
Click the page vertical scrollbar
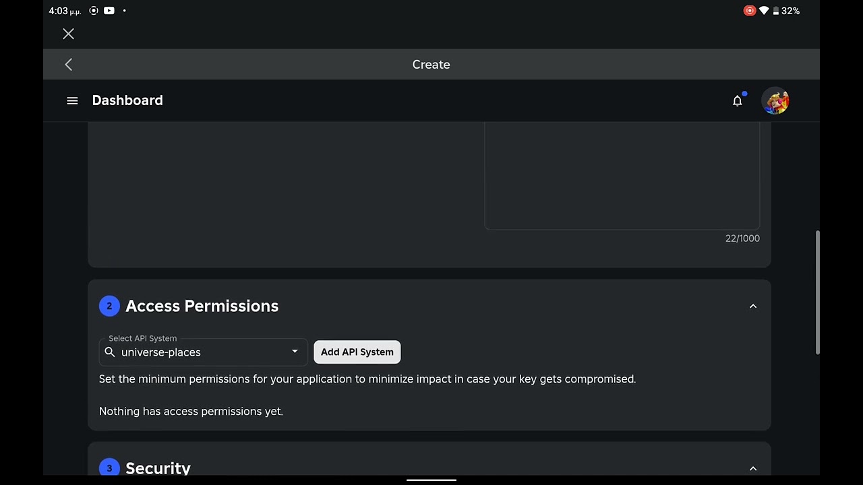pyautogui.click(x=817, y=292)
